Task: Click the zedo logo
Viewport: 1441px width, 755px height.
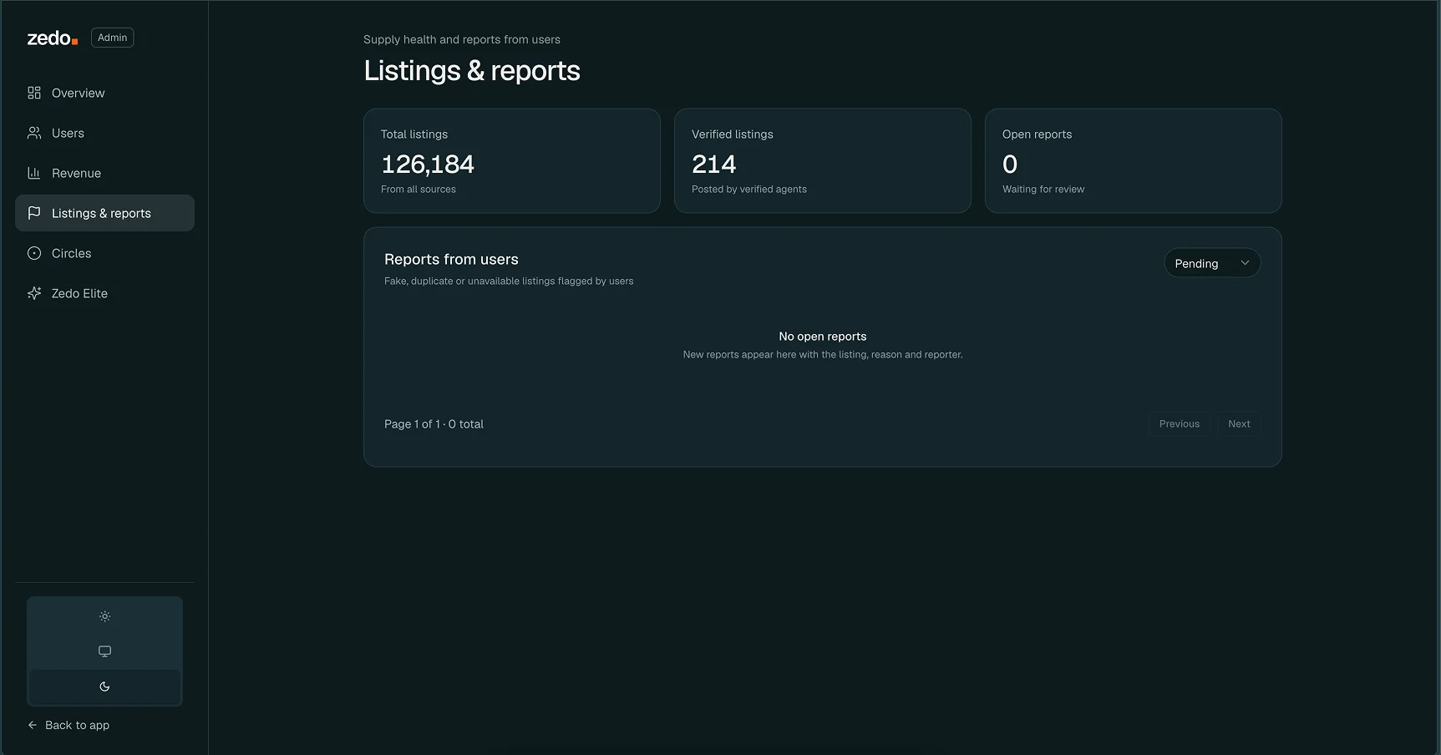Action: click(53, 38)
